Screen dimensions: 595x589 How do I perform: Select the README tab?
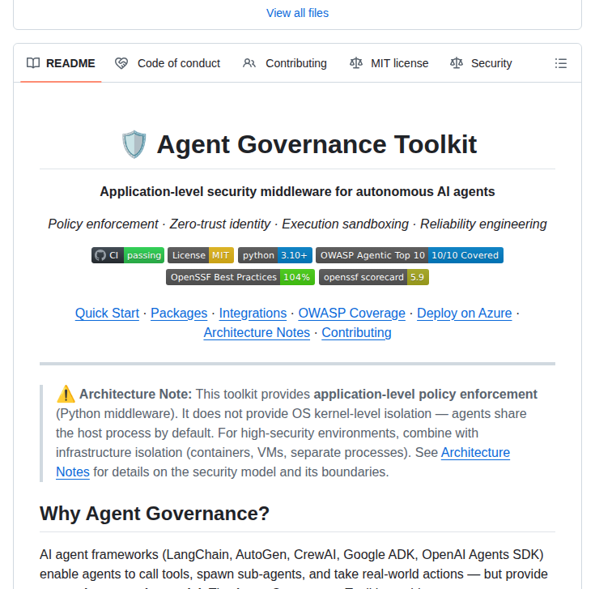[x=61, y=63]
